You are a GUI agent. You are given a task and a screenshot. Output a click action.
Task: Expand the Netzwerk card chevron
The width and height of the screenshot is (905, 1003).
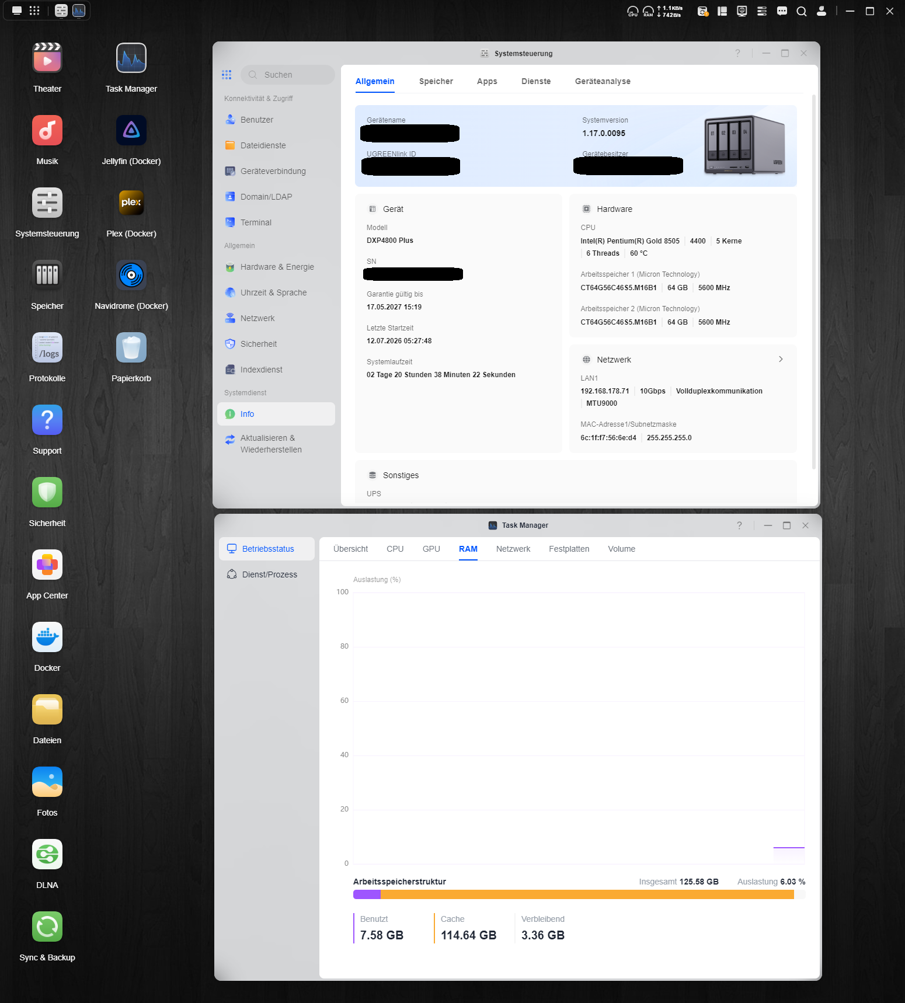tap(781, 359)
